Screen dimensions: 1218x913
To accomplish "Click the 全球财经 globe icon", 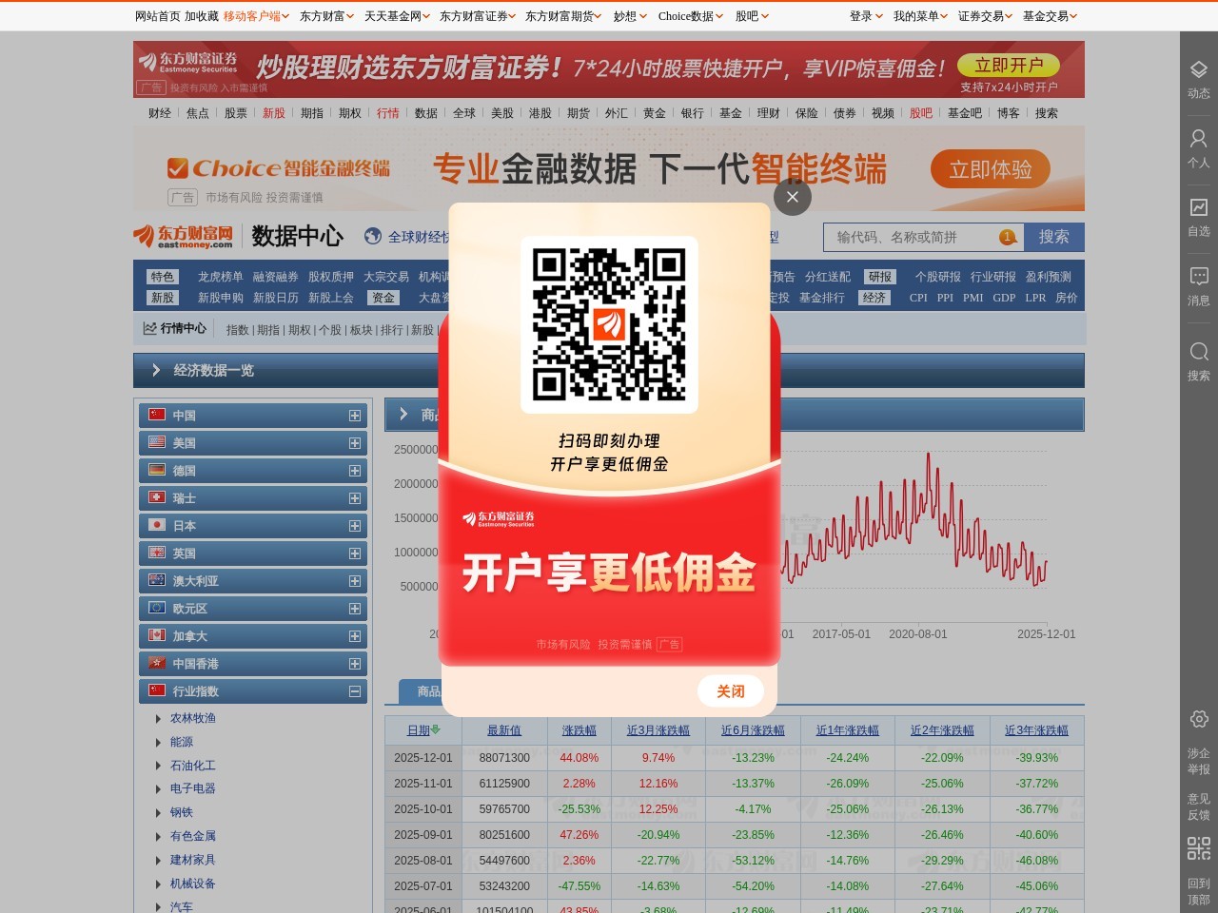I will [x=373, y=236].
